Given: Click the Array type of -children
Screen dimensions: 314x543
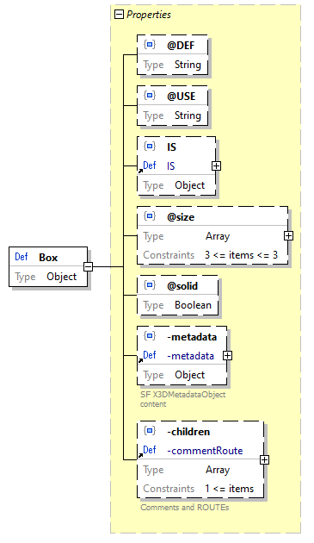Looking at the screenshot, I should pyautogui.click(x=218, y=470).
